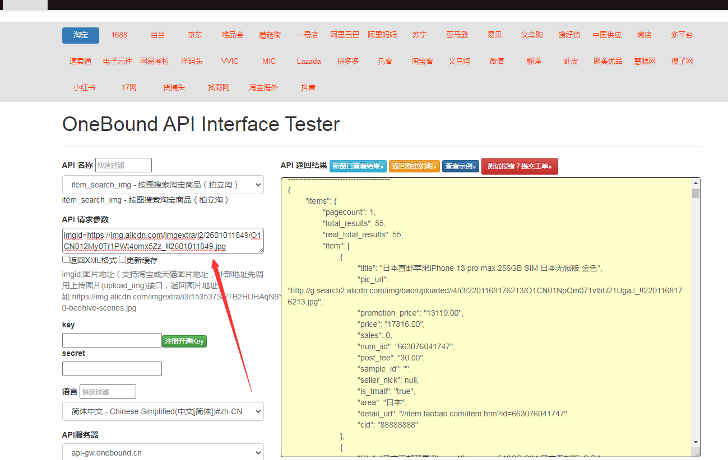Viewport: 728px width, 460px height.
Task: Click into the imgid request parameters textarea
Action: point(163,241)
